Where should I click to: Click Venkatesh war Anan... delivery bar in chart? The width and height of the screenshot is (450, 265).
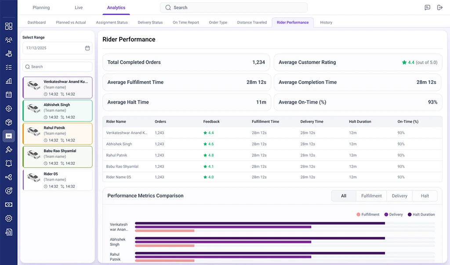point(223,227)
